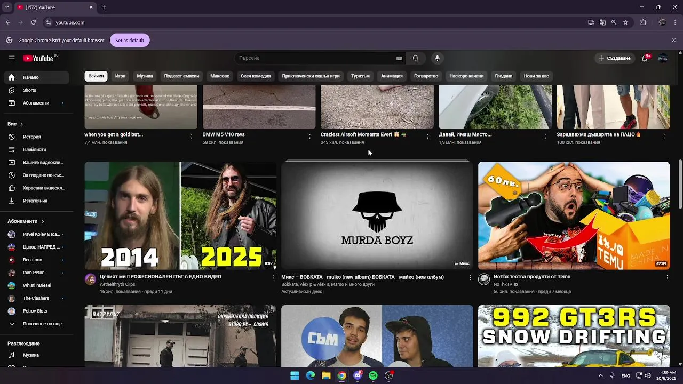The width and height of the screenshot is (683, 384).
Task: Open Chrome extensions puzzle icon
Action: [x=643, y=22]
